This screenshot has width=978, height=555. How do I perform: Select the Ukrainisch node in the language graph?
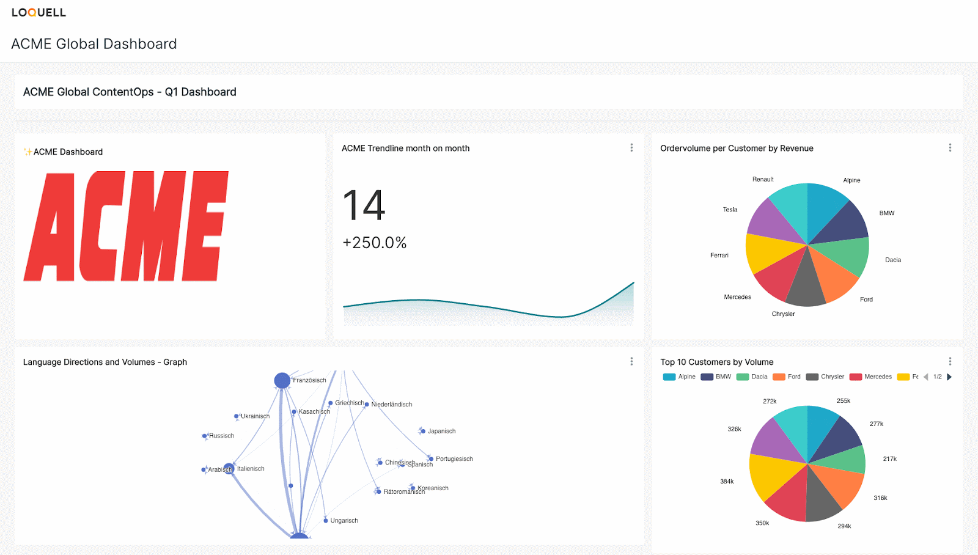tap(237, 417)
